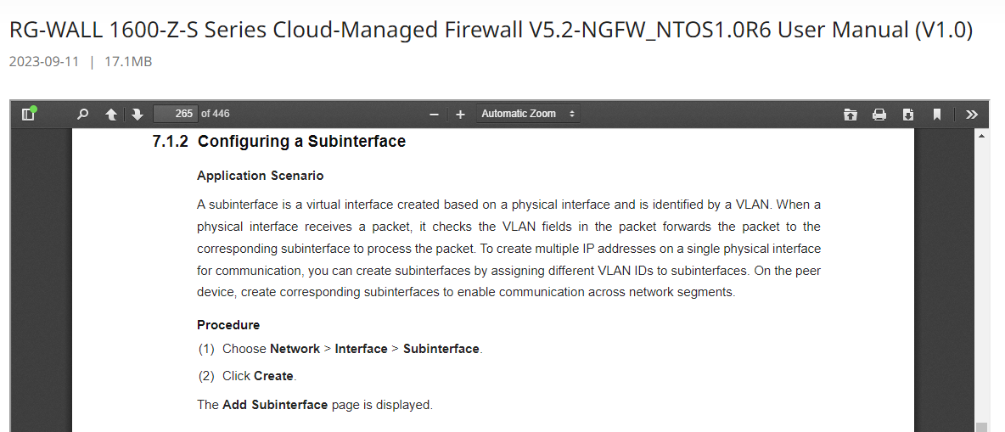Click the page number field showing 265
The image size is (1005, 432).
click(176, 114)
